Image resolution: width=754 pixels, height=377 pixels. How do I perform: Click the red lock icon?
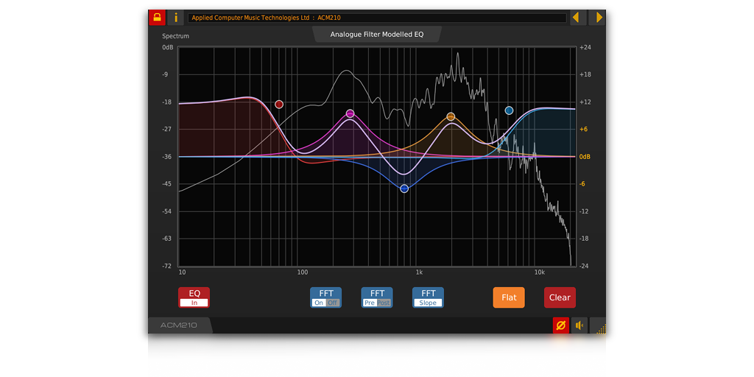click(x=157, y=18)
